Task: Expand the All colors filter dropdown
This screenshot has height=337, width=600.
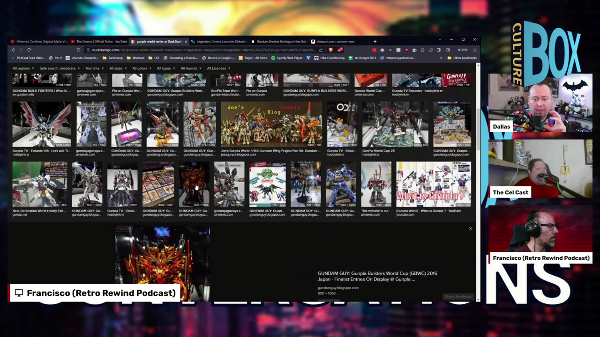Action: point(141,68)
